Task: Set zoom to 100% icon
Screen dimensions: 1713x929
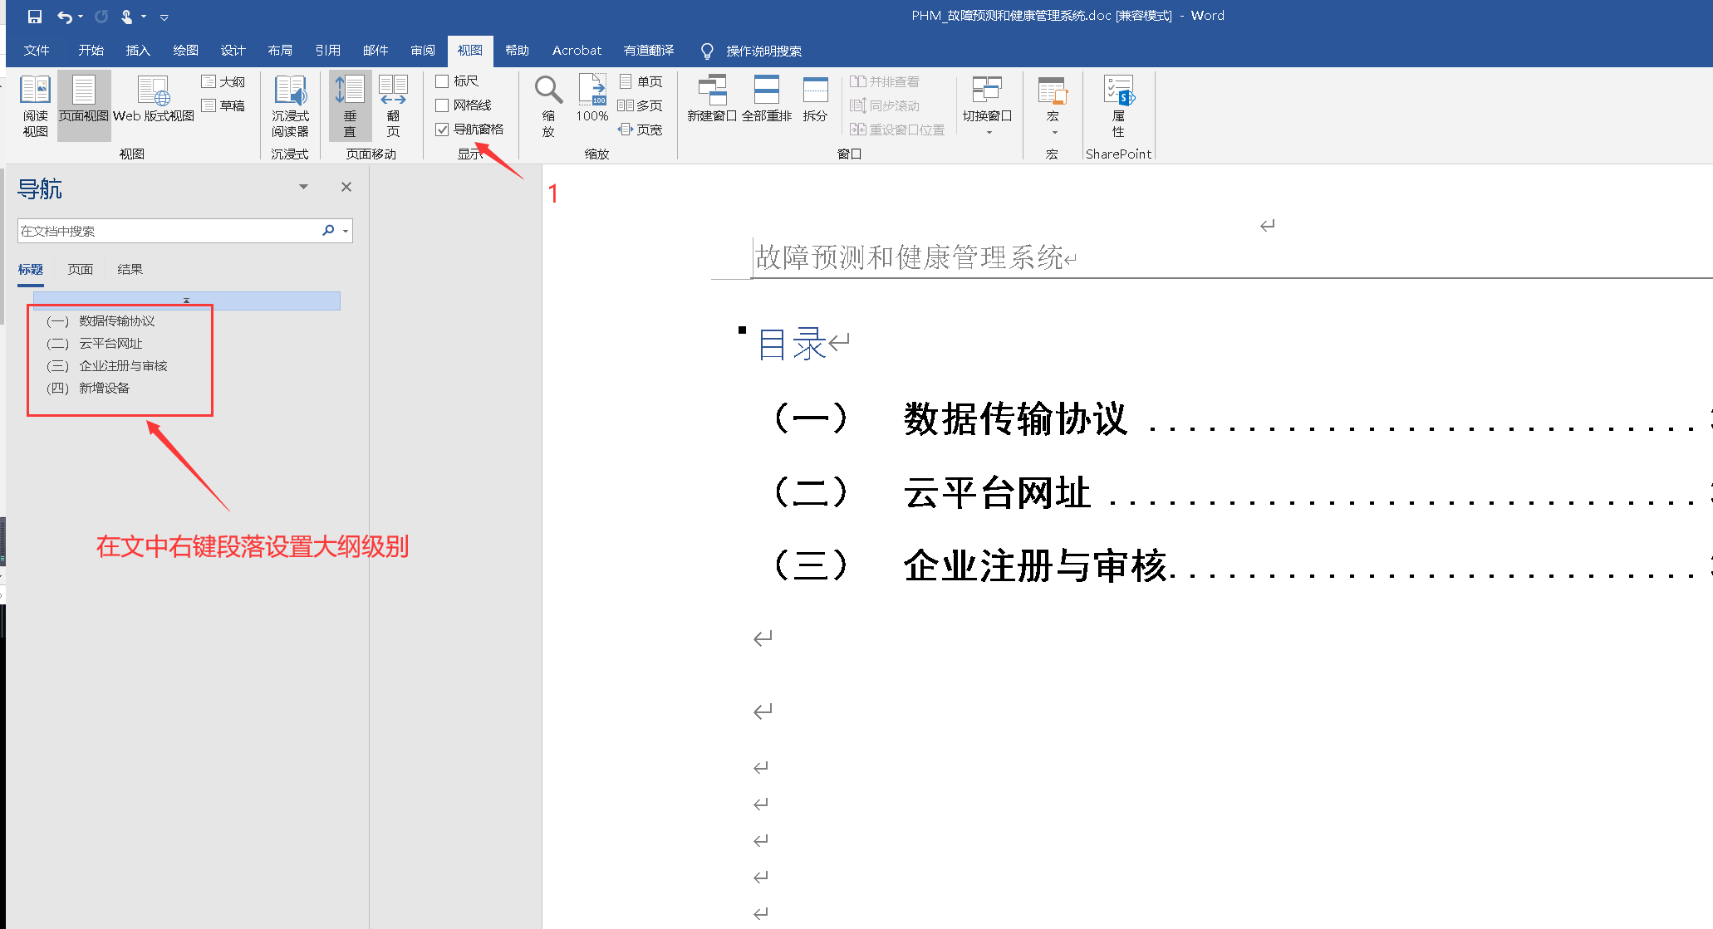Action: (x=592, y=90)
